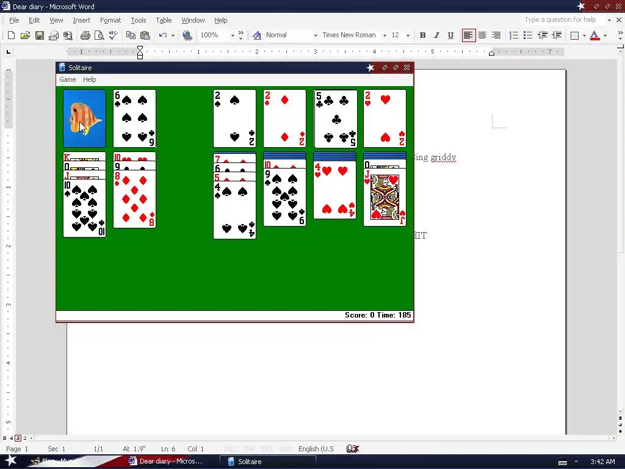
Task: Insert hyperlink using the globe icon
Action: click(187, 35)
